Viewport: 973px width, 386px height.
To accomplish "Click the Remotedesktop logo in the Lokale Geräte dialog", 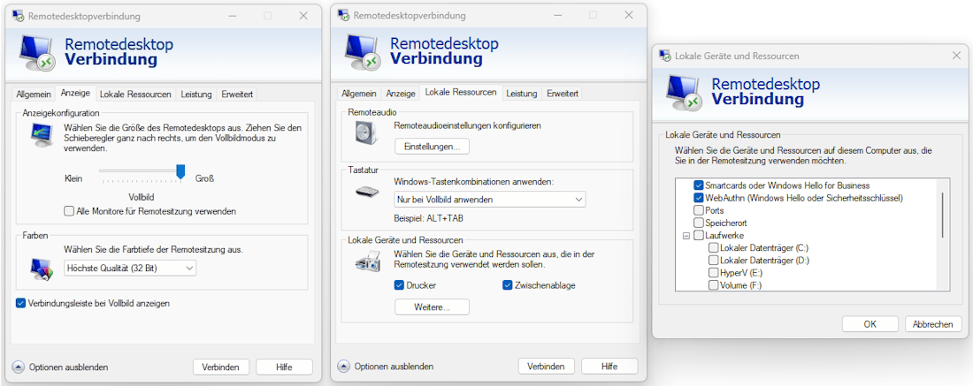I will tap(686, 92).
